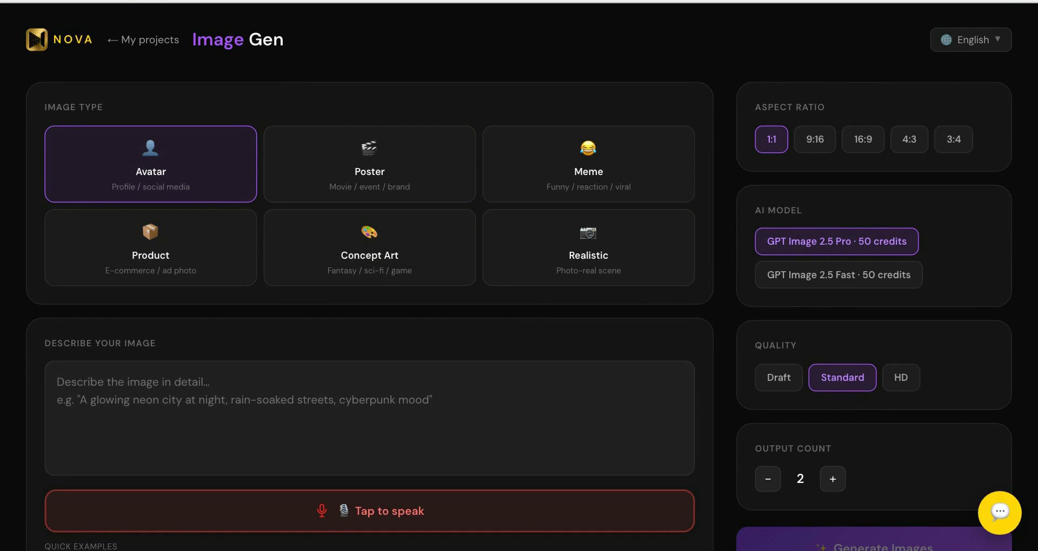Screen dimensions: 1038x551
Task: Click the output count value 2
Action: point(800,479)
